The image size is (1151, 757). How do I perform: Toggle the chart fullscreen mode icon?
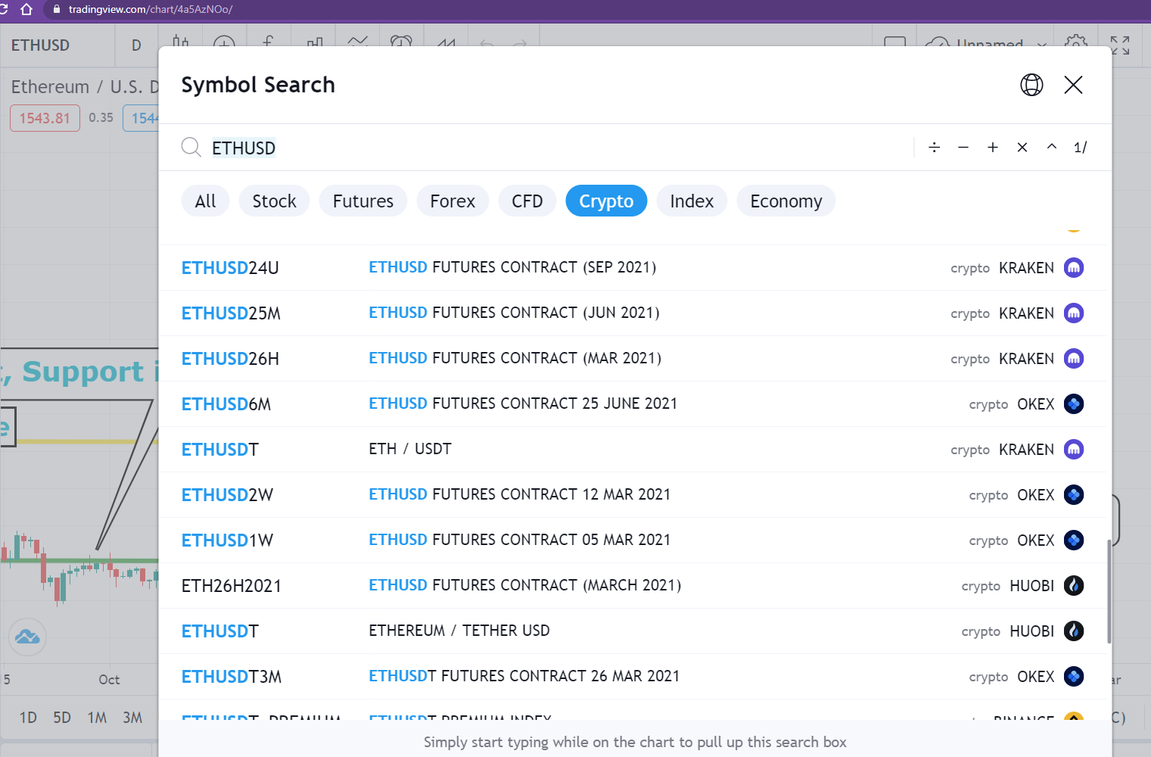point(1120,45)
